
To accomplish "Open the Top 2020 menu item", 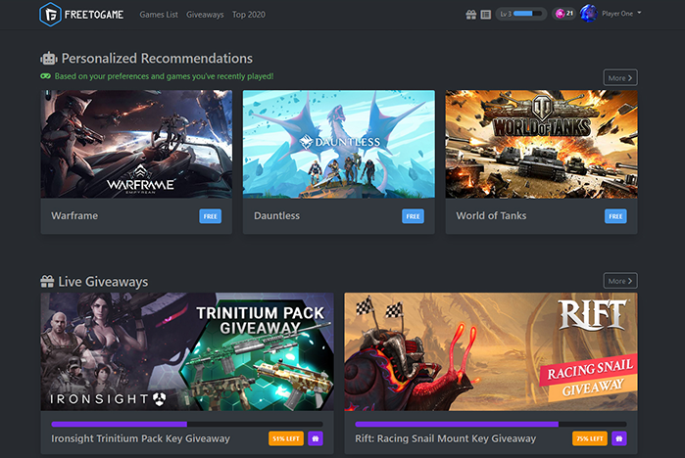I will [249, 15].
